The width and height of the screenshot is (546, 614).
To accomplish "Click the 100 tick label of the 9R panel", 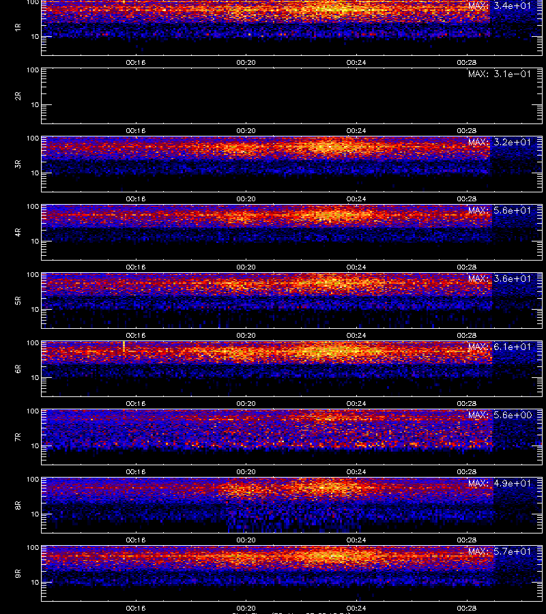I will 33,547.
